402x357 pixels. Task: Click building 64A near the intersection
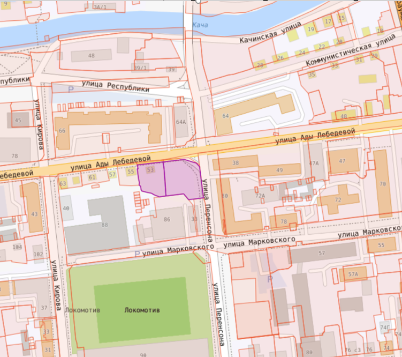pos(181,122)
